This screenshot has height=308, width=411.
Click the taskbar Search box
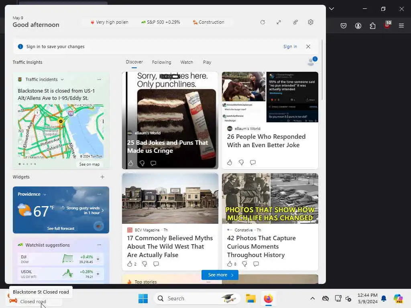point(197,298)
